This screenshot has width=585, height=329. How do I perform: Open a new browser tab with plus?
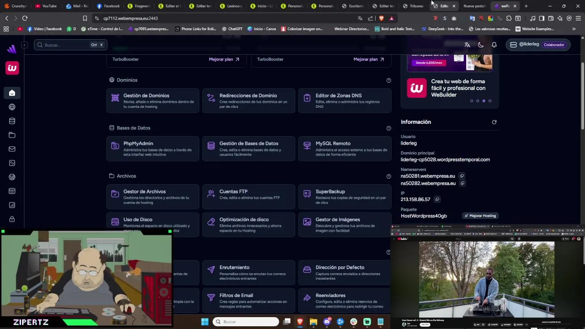point(526,6)
